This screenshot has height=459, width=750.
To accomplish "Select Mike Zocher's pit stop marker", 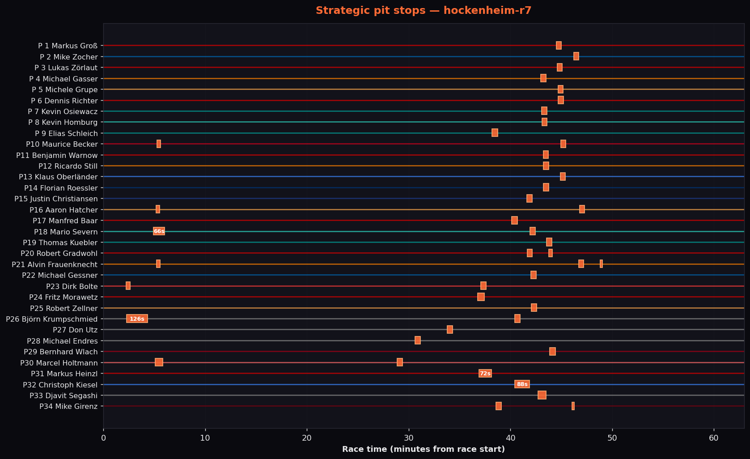I will tap(576, 56).
